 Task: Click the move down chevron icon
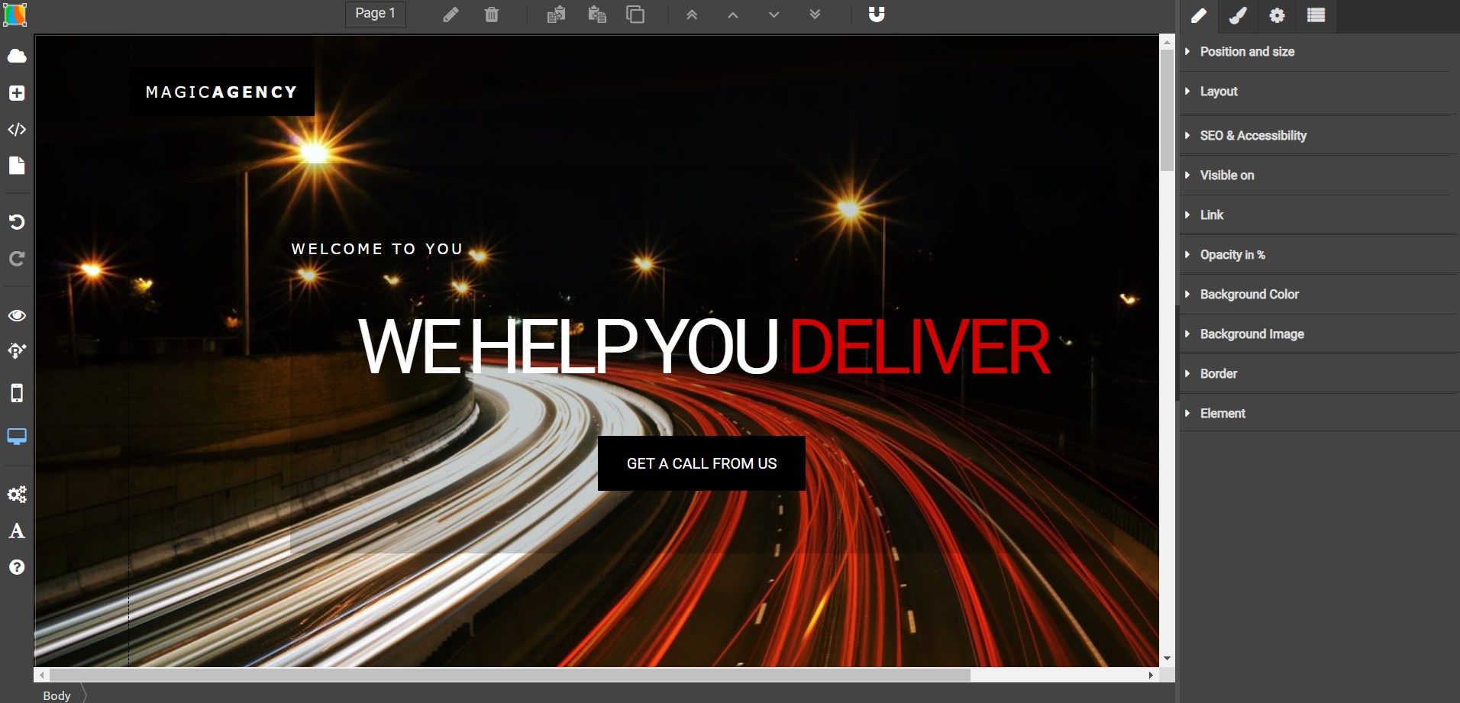click(774, 15)
